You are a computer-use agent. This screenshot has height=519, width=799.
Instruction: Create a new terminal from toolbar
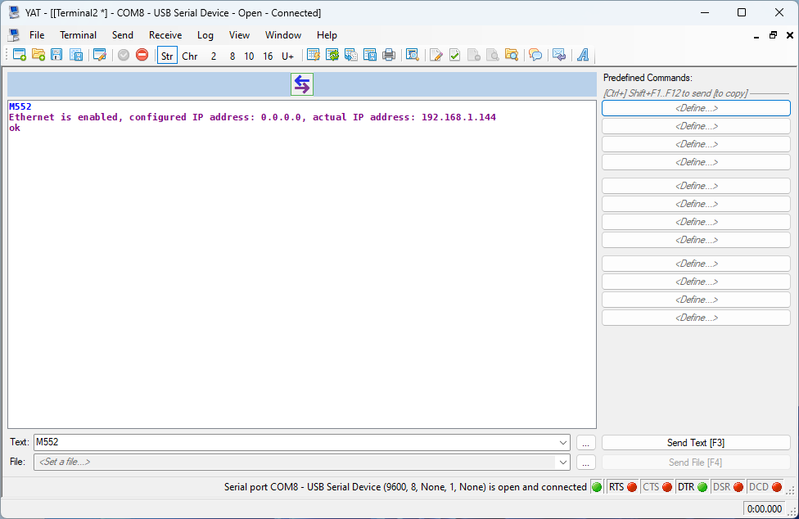[20, 55]
